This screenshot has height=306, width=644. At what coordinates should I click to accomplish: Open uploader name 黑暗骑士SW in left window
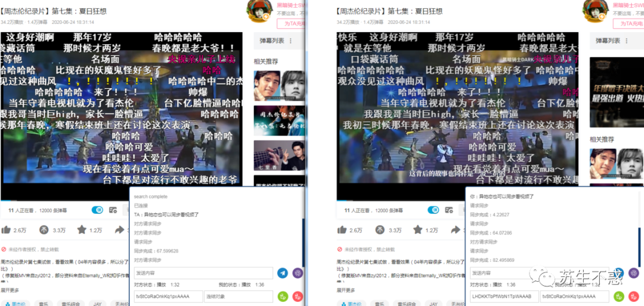(291, 5)
